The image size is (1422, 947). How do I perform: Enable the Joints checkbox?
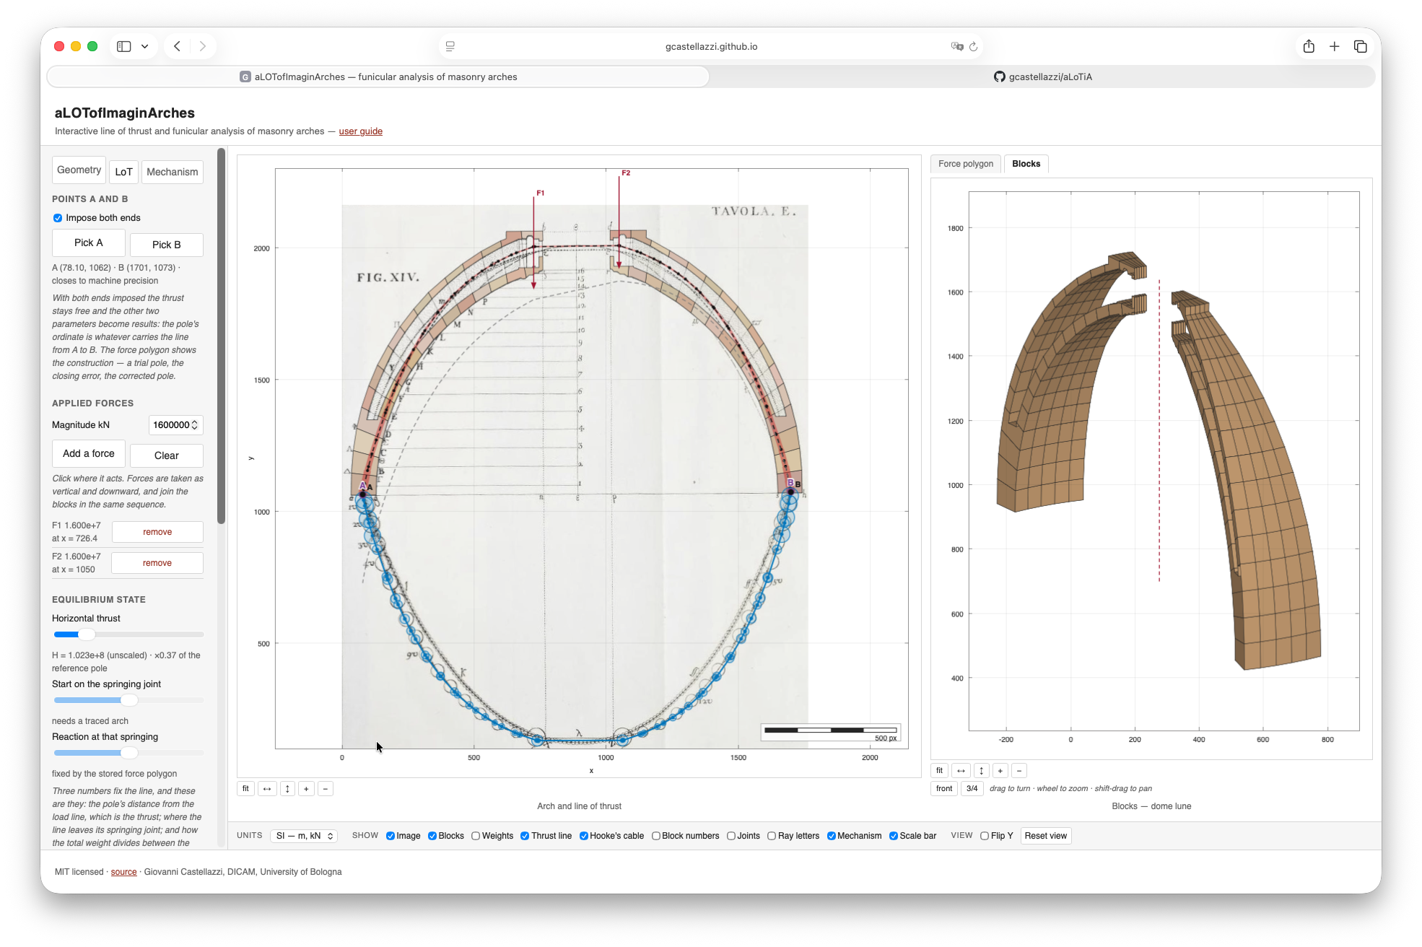tap(731, 836)
